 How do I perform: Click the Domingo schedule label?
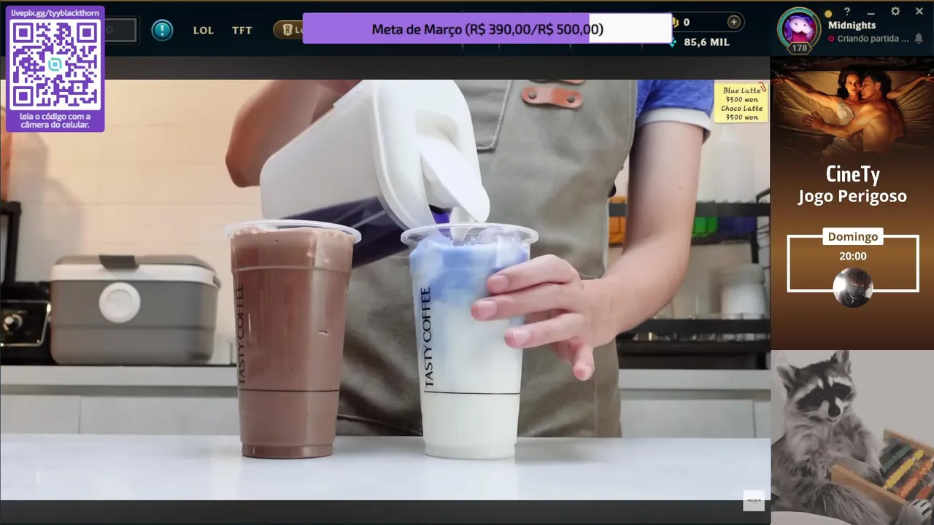(x=852, y=236)
